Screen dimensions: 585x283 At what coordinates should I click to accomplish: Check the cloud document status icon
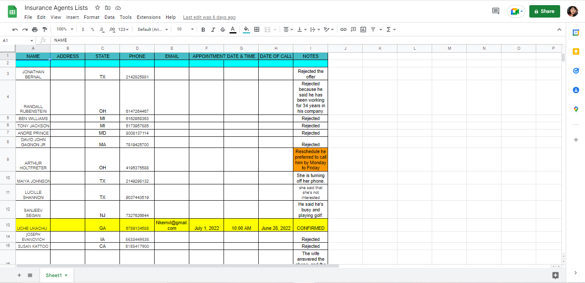click(x=118, y=8)
